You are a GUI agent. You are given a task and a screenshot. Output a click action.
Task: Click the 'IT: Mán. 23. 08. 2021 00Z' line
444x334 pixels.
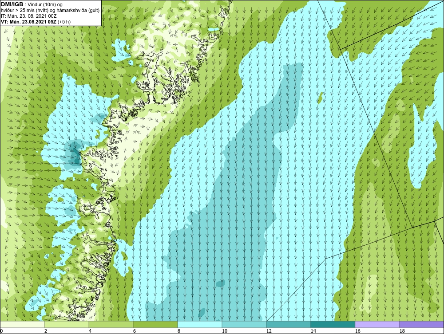(28, 16)
